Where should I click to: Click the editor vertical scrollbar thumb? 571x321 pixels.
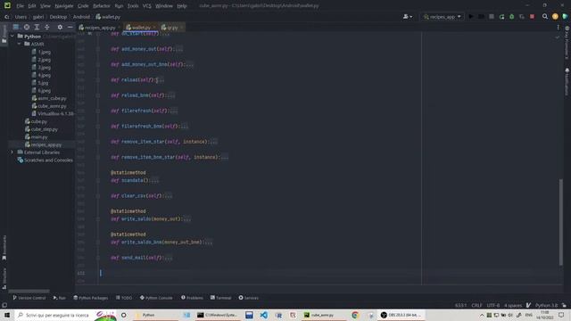tap(561, 222)
